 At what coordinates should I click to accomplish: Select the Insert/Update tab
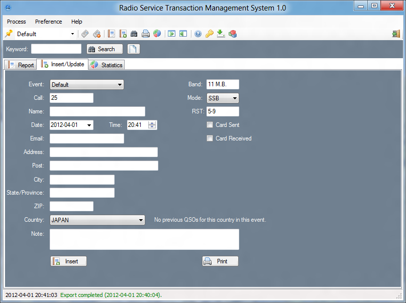(62, 64)
